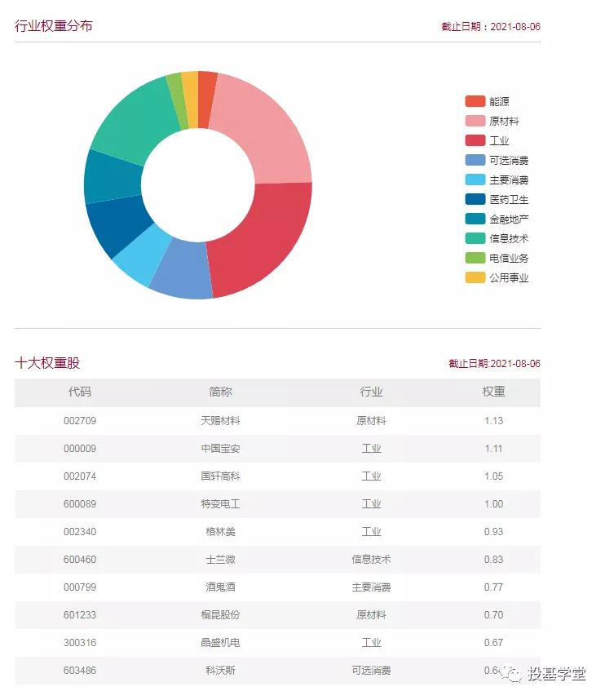Click the 金融地产 legend color swatch

475,219
